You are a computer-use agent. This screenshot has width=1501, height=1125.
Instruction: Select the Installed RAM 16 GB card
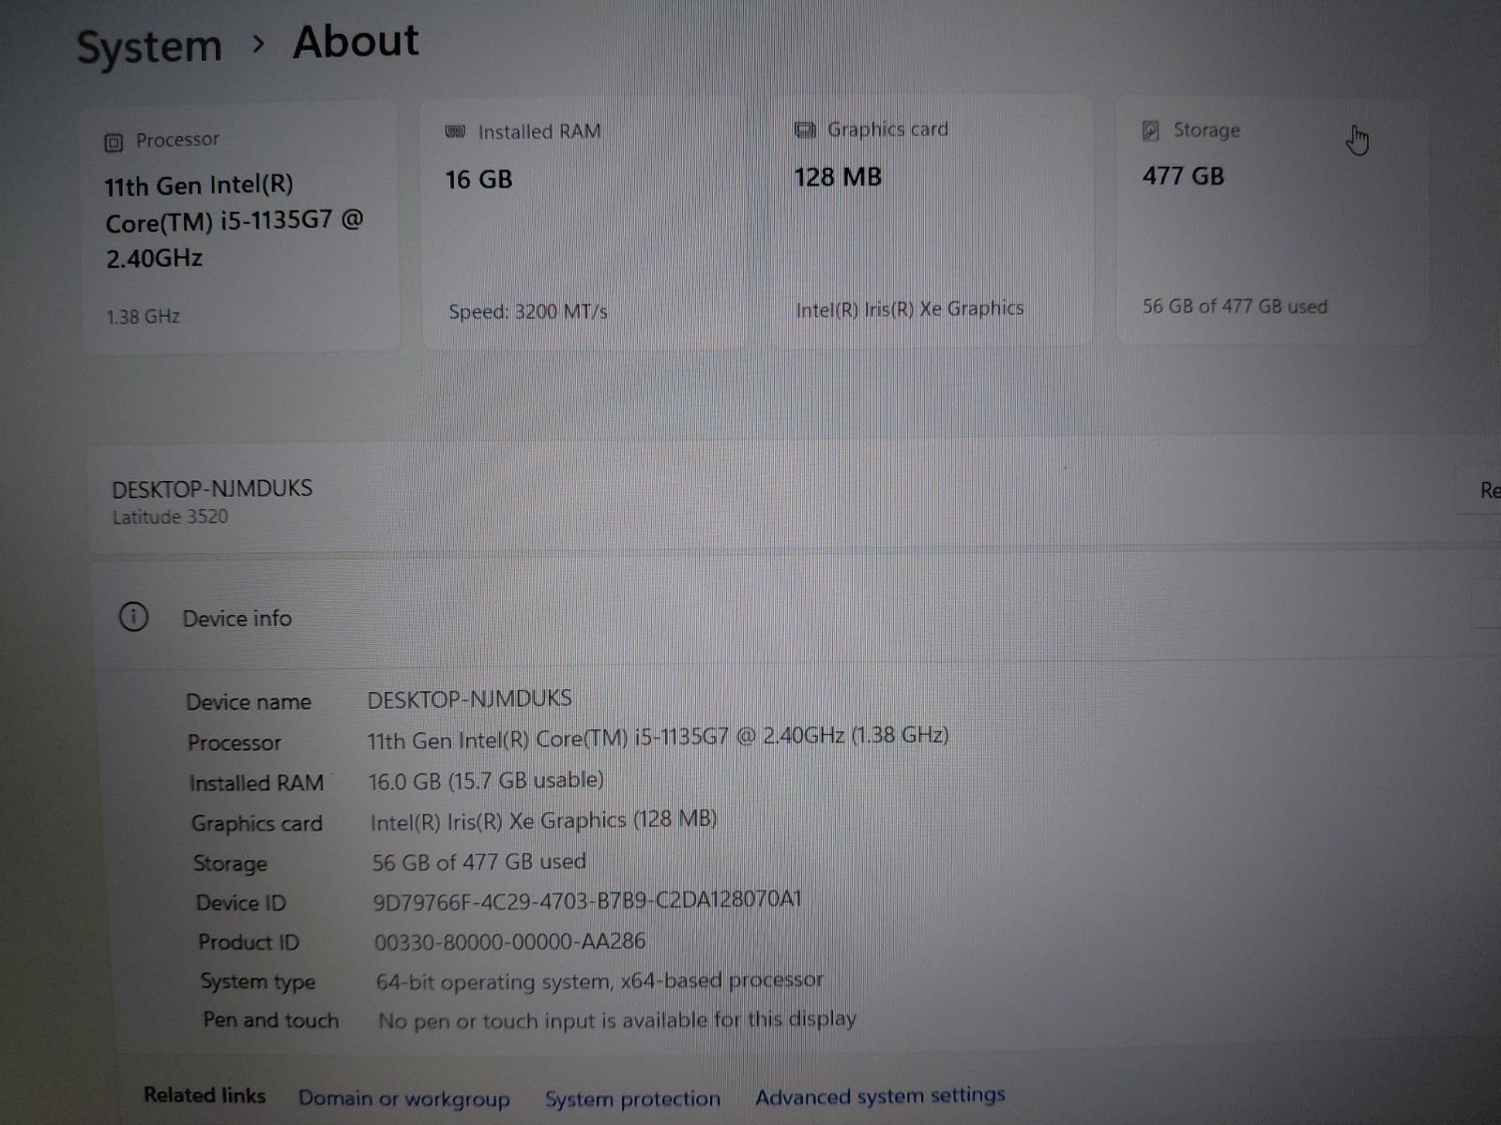(584, 223)
